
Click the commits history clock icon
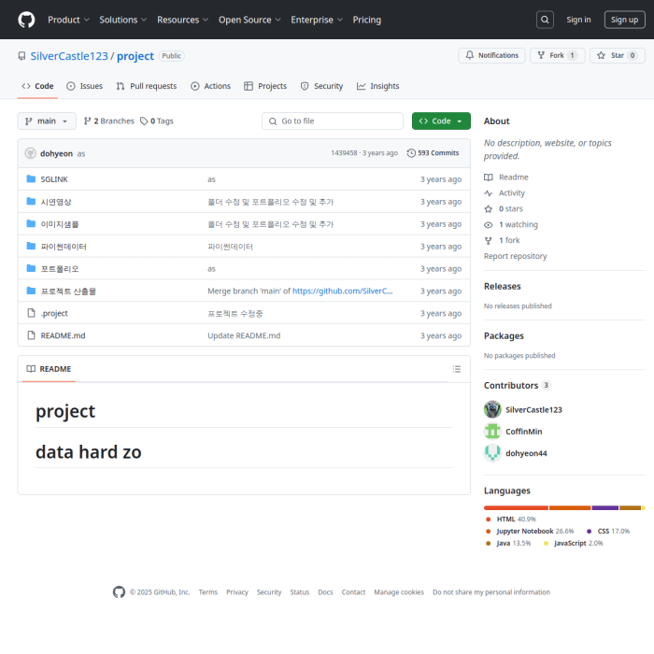pyautogui.click(x=411, y=153)
